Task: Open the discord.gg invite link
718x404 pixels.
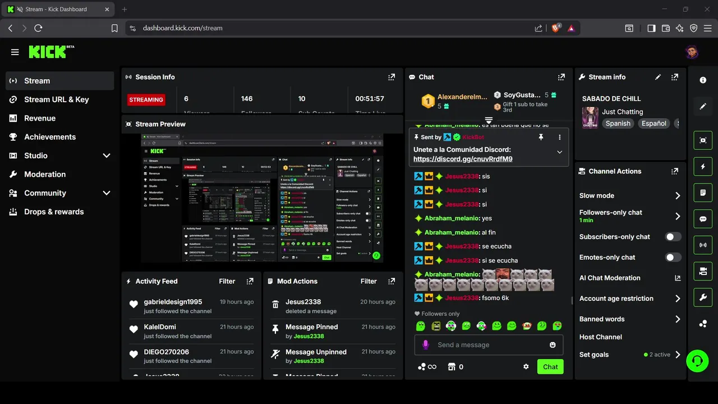Action: 463,159
